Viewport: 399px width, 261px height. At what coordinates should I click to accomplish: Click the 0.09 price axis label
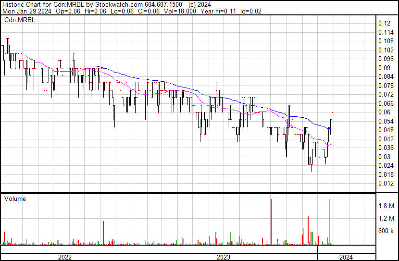point(384,68)
